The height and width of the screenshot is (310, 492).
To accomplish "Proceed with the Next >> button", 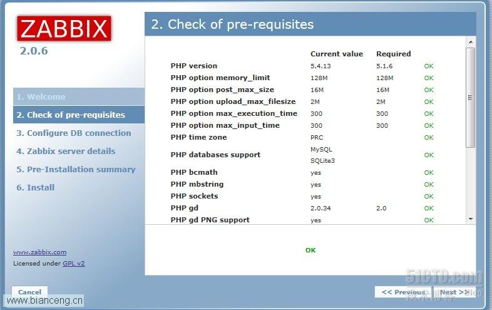I will 454,292.
